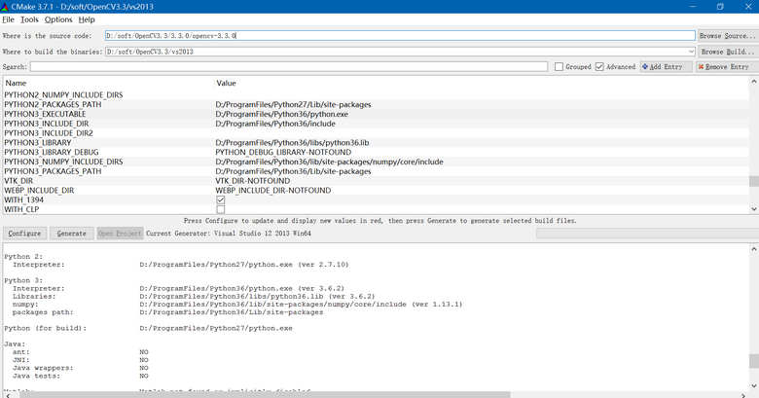Viewport: 759px width, 398px height.
Task: Click the output pane scrollbar thumb
Action: point(754,361)
